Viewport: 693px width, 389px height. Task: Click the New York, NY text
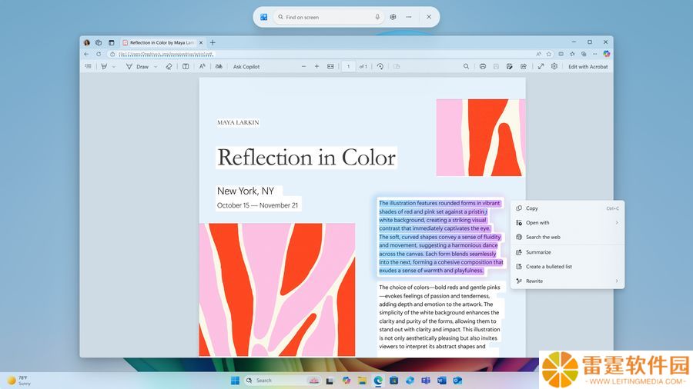point(246,191)
